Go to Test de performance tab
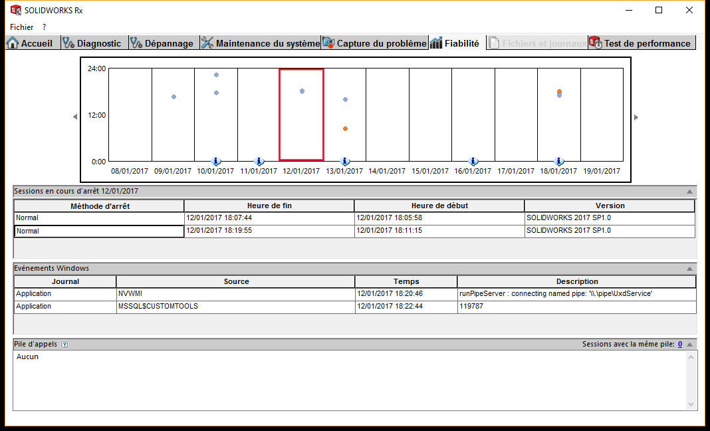 (x=641, y=43)
